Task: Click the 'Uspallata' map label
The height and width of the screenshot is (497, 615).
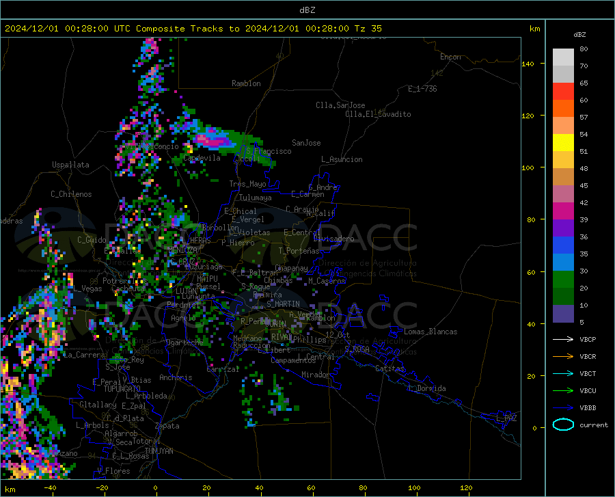Action: [70, 165]
